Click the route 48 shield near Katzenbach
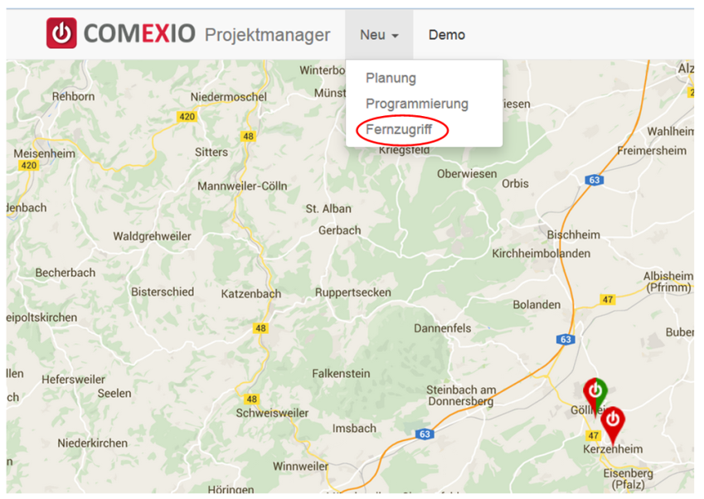Viewport: 704px width, 499px height. (x=261, y=328)
